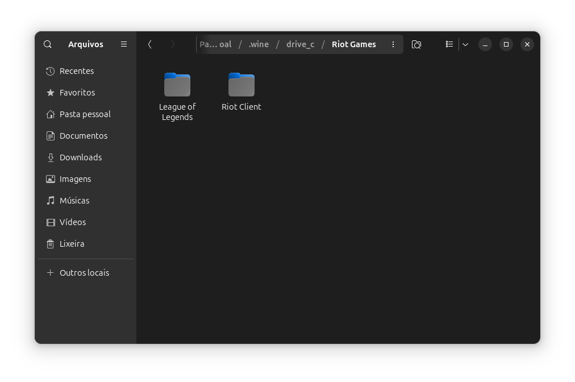Go to Pasta pessoal

[x=86, y=114]
